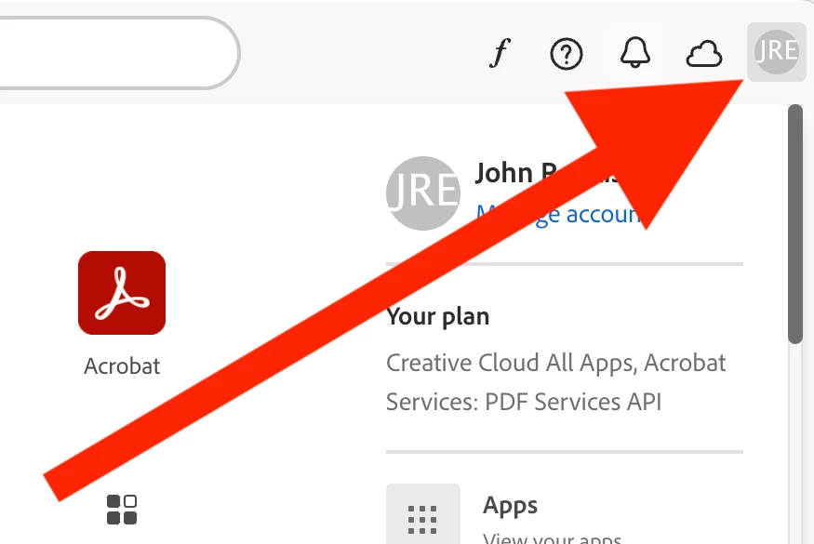Click 'Services: PDF Services API' text
This screenshot has height=544, width=814.
pos(524,402)
